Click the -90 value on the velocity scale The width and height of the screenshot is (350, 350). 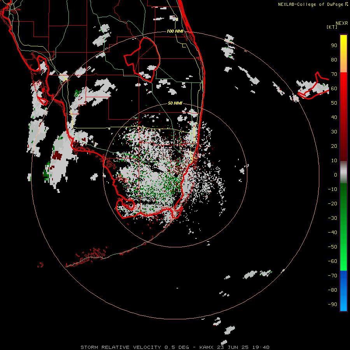point(332,304)
